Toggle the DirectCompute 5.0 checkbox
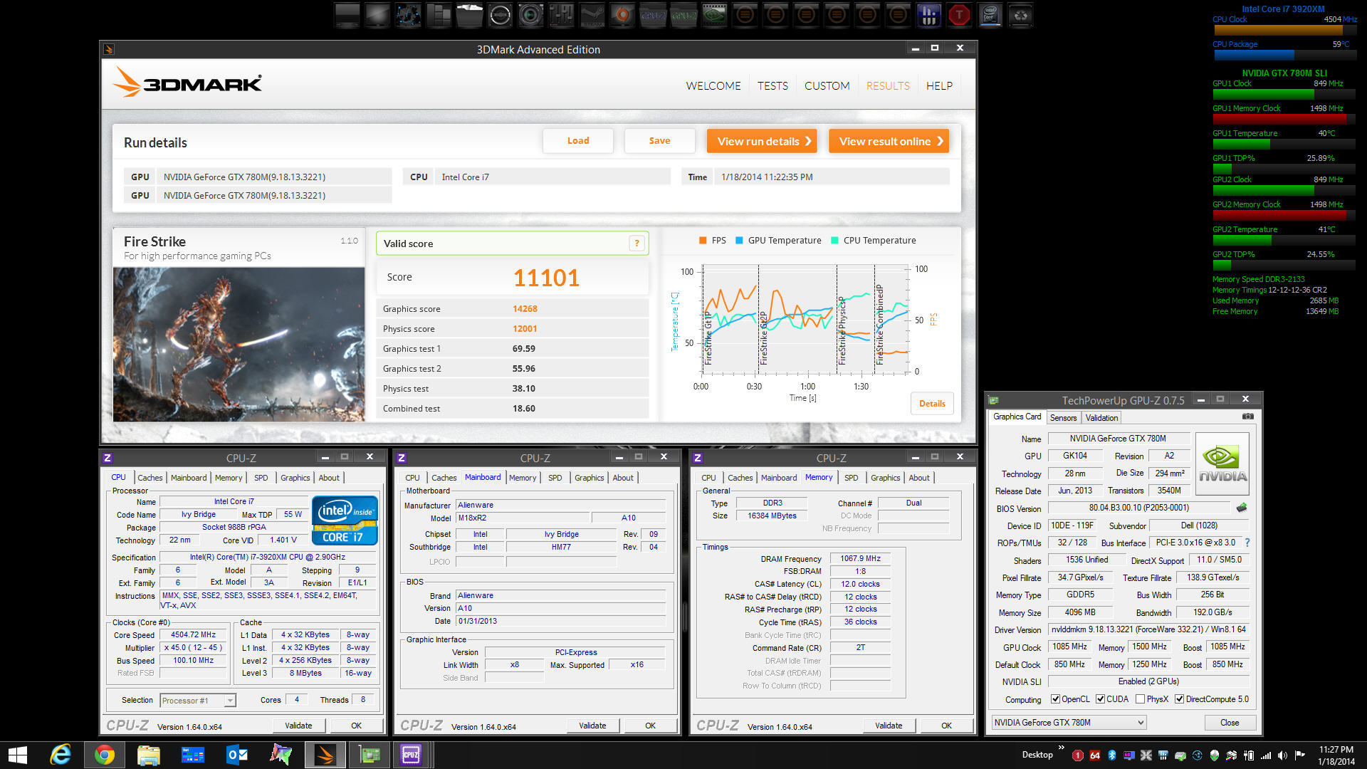This screenshot has width=1367, height=769. click(x=1179, y=699)
